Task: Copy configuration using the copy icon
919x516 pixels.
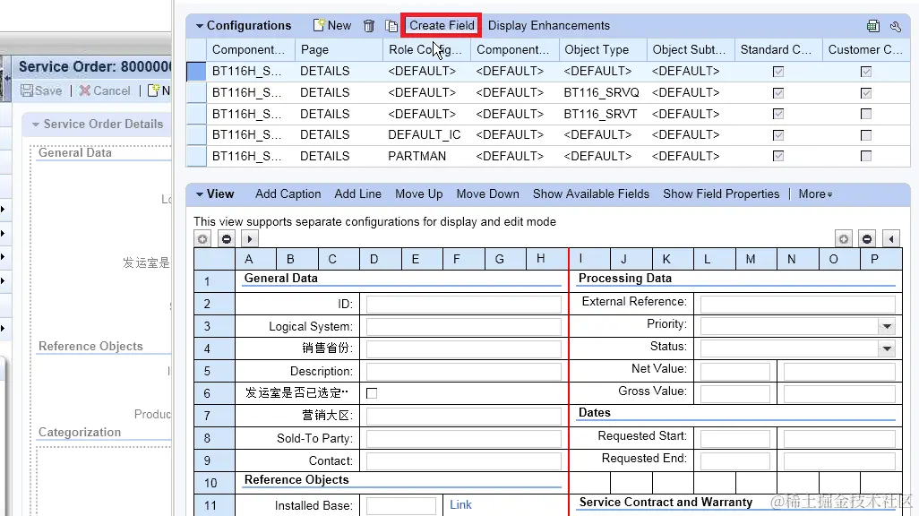Action: 391,26
